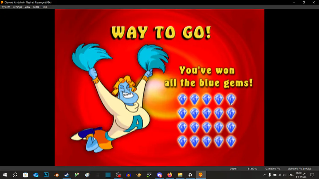The width and height of the screenshot is (319, 179).
Task: Click the cheering Genie character
Action: (120, 97)
